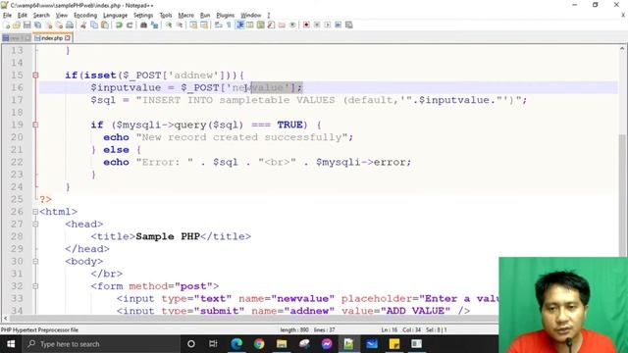Click the Cut (scissors) toolbar icon
This screenshot has height=353, width=628.
tap(83, 25)
